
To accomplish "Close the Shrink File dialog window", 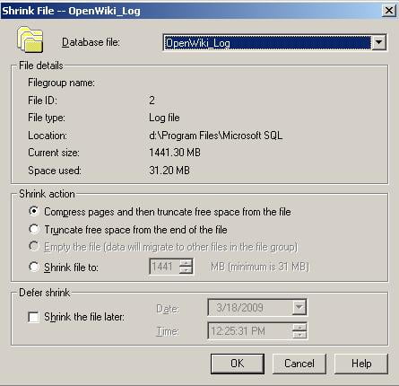I will click(x=389, y=11).
